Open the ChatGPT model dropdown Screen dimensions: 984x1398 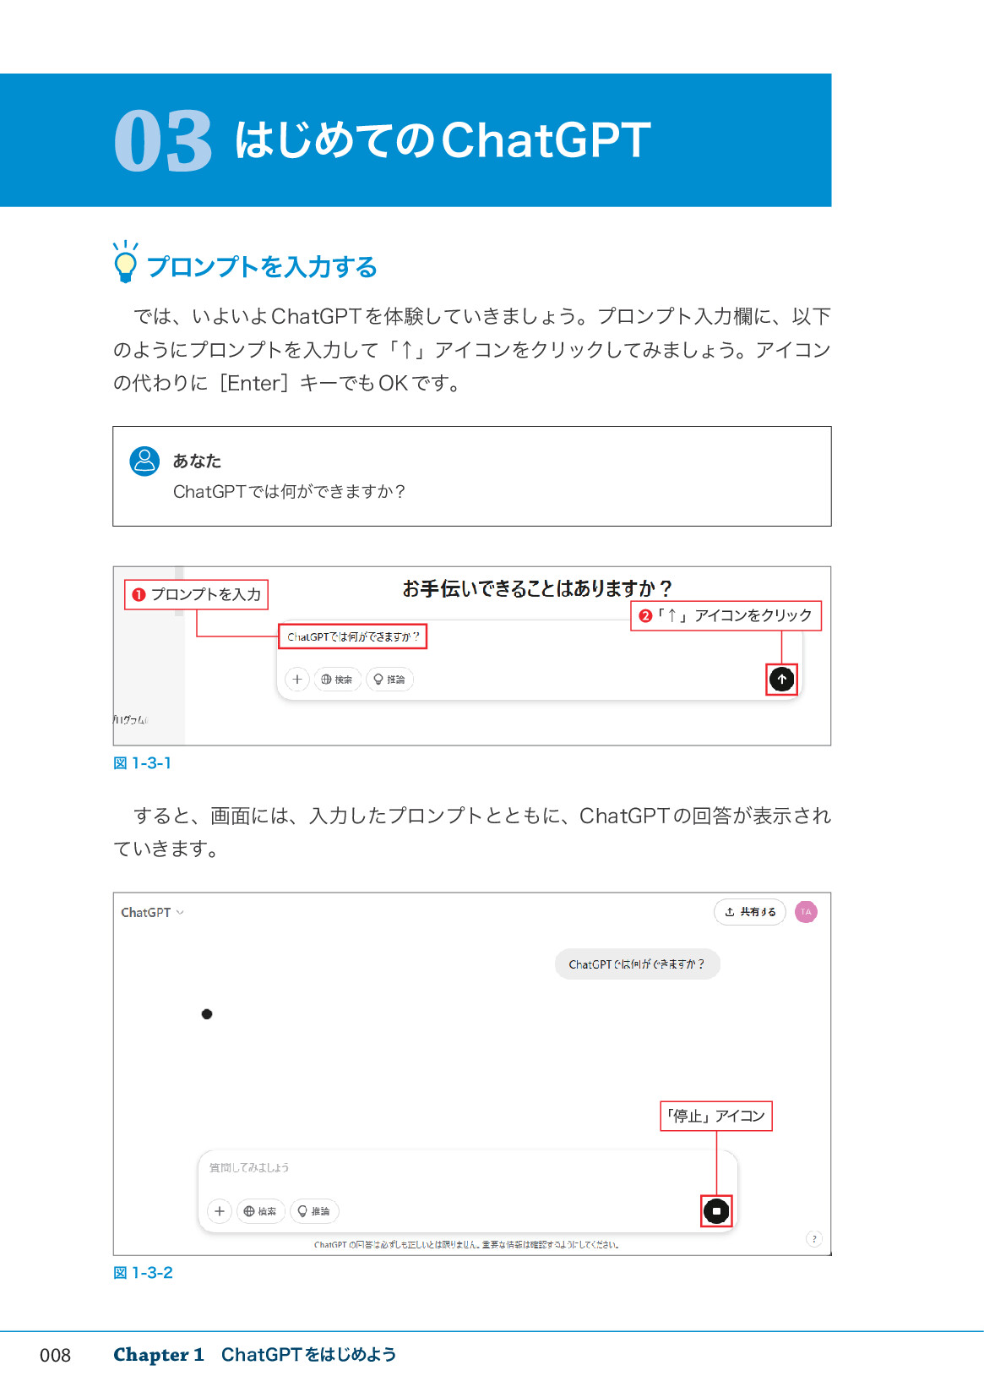pyautogui.click(x=152, y=912)
